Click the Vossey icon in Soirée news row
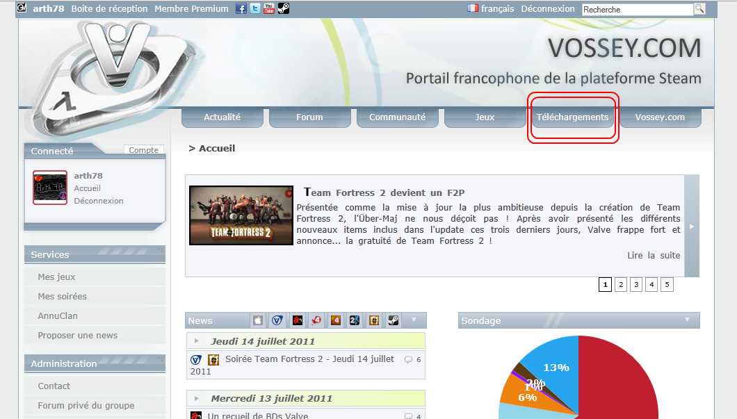Viewport: 737px width, 419px height. coord(196,360)
